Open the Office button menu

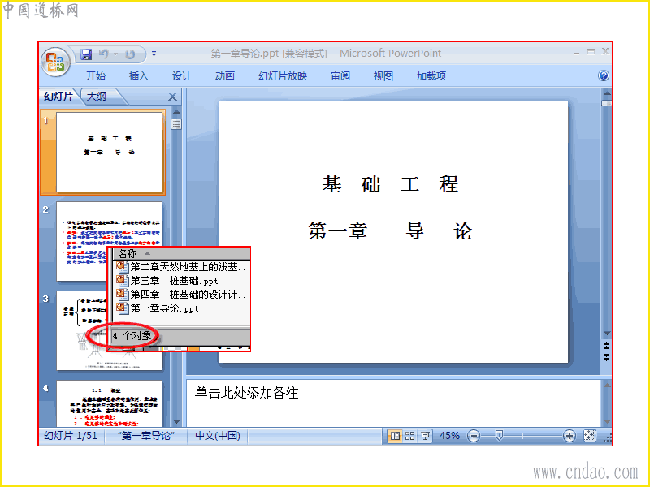pos(55,62)
